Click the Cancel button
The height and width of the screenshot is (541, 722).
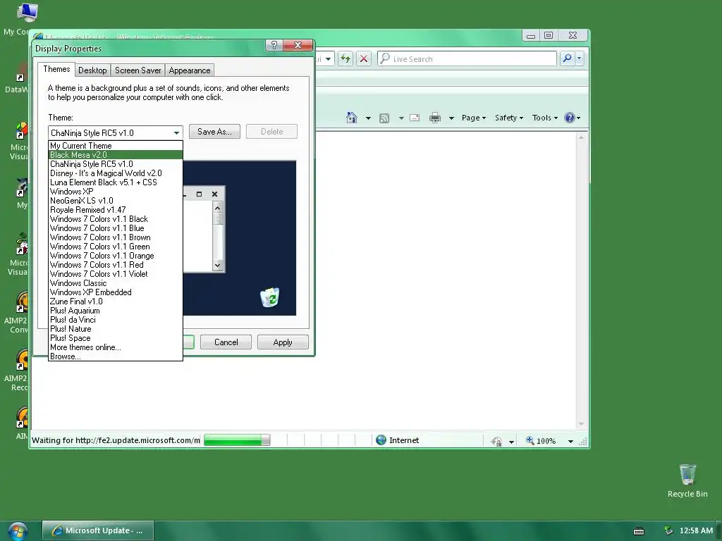[226, 342]
